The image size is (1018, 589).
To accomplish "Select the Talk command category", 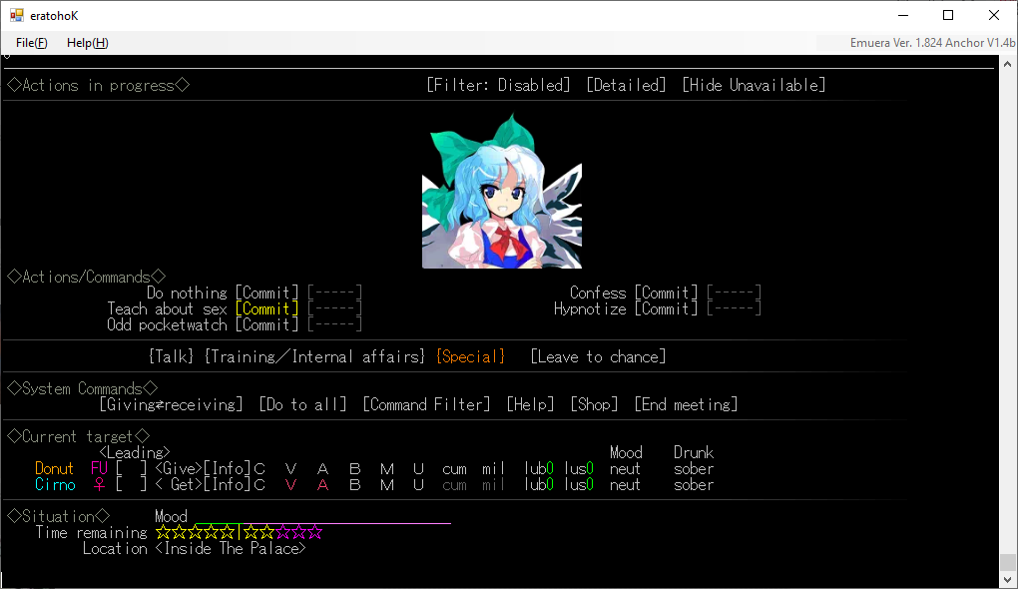I will coord(171,356).
